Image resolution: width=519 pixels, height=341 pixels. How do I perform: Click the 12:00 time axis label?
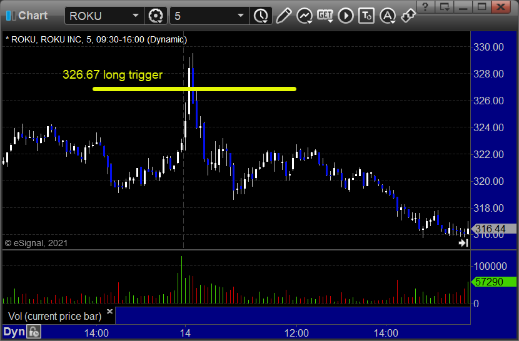[296, 333]
